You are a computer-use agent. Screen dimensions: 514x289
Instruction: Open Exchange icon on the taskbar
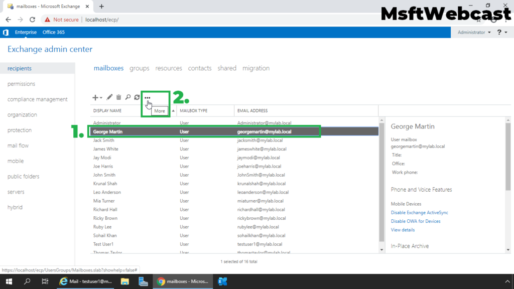coord(222,281)
